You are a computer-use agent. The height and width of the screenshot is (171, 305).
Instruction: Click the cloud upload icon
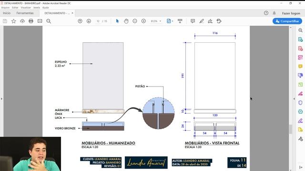(22, 21)
